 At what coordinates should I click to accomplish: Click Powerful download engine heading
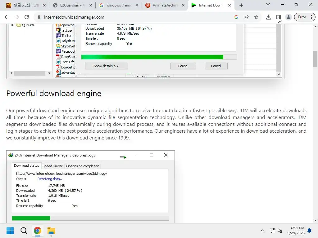[x=54, y=94]
